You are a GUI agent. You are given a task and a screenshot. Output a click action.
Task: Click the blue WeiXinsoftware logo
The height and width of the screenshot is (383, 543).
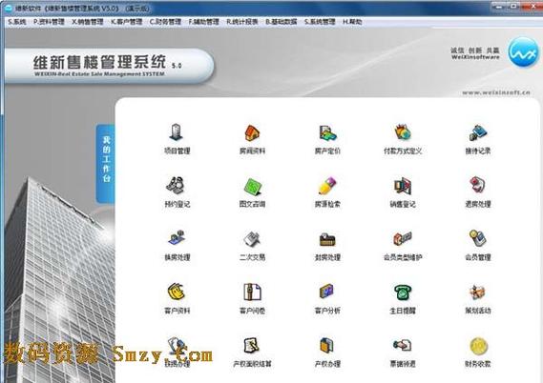[524, 51]
